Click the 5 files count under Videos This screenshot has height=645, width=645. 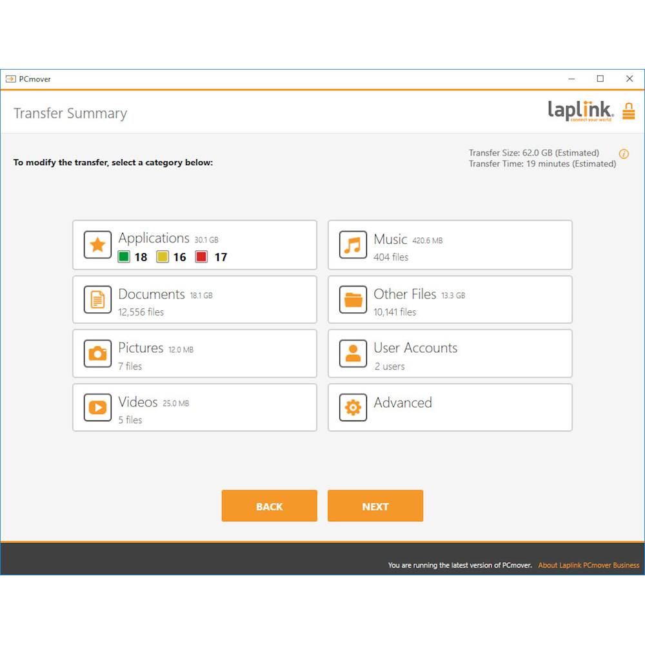[x=130, y=420]
